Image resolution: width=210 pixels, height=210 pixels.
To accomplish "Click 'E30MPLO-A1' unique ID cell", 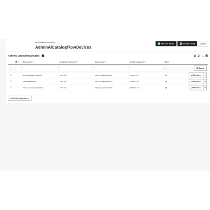I will coord(134,75).
